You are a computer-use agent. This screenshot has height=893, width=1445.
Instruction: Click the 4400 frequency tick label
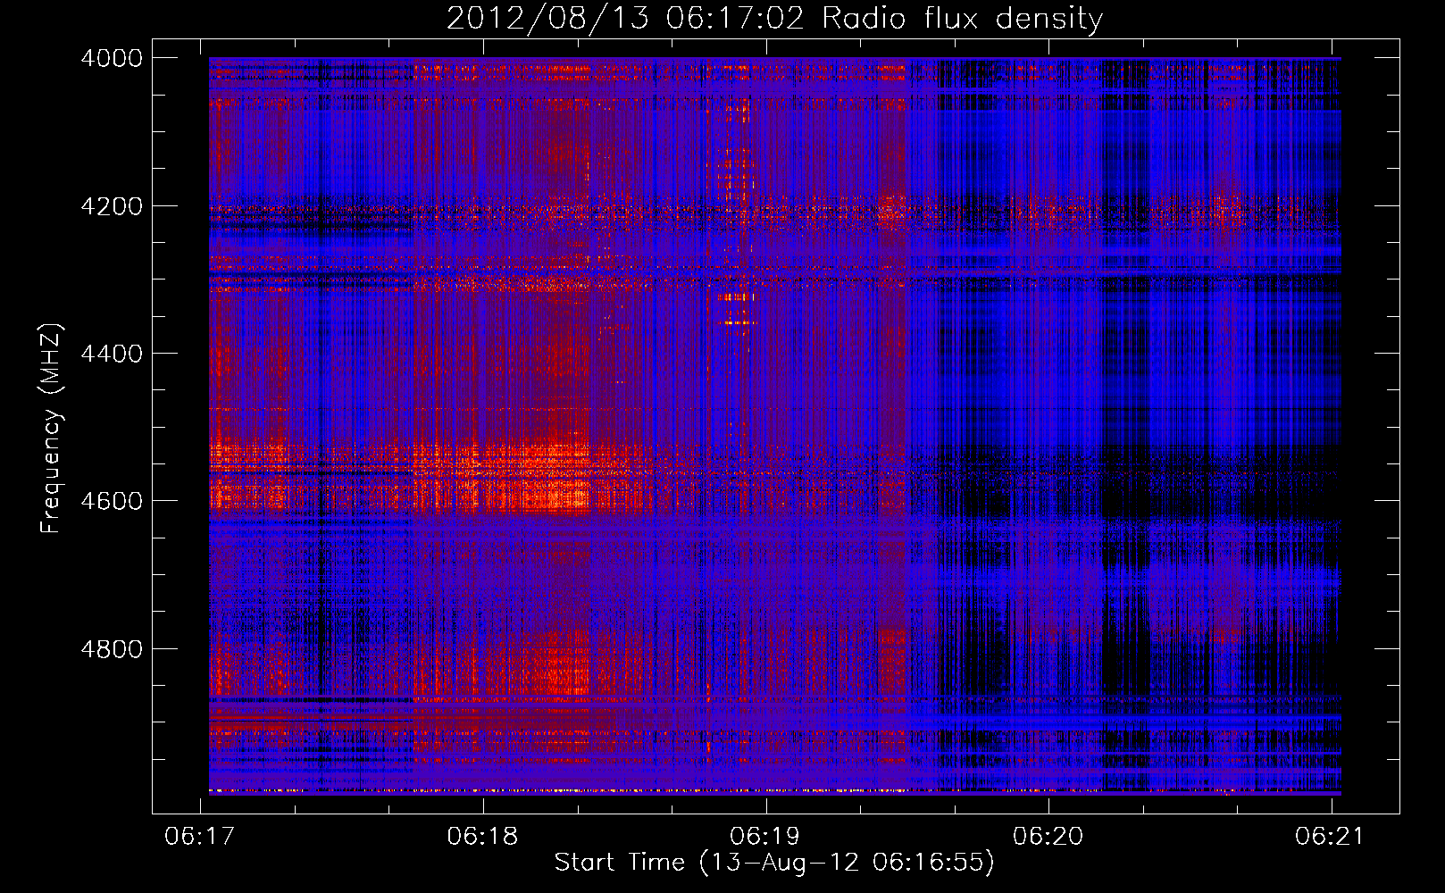[x=111, y=354]
